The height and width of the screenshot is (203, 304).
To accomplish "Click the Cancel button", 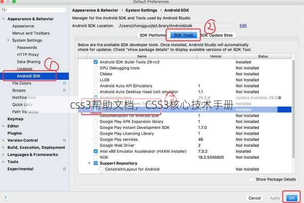I will pos(255,198).
